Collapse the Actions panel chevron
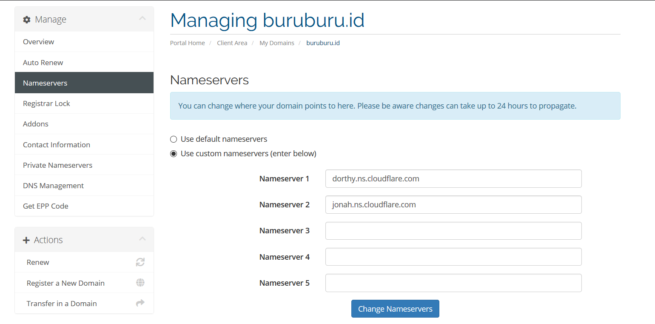Screen dimensions: 655x324 pos(142,239)
